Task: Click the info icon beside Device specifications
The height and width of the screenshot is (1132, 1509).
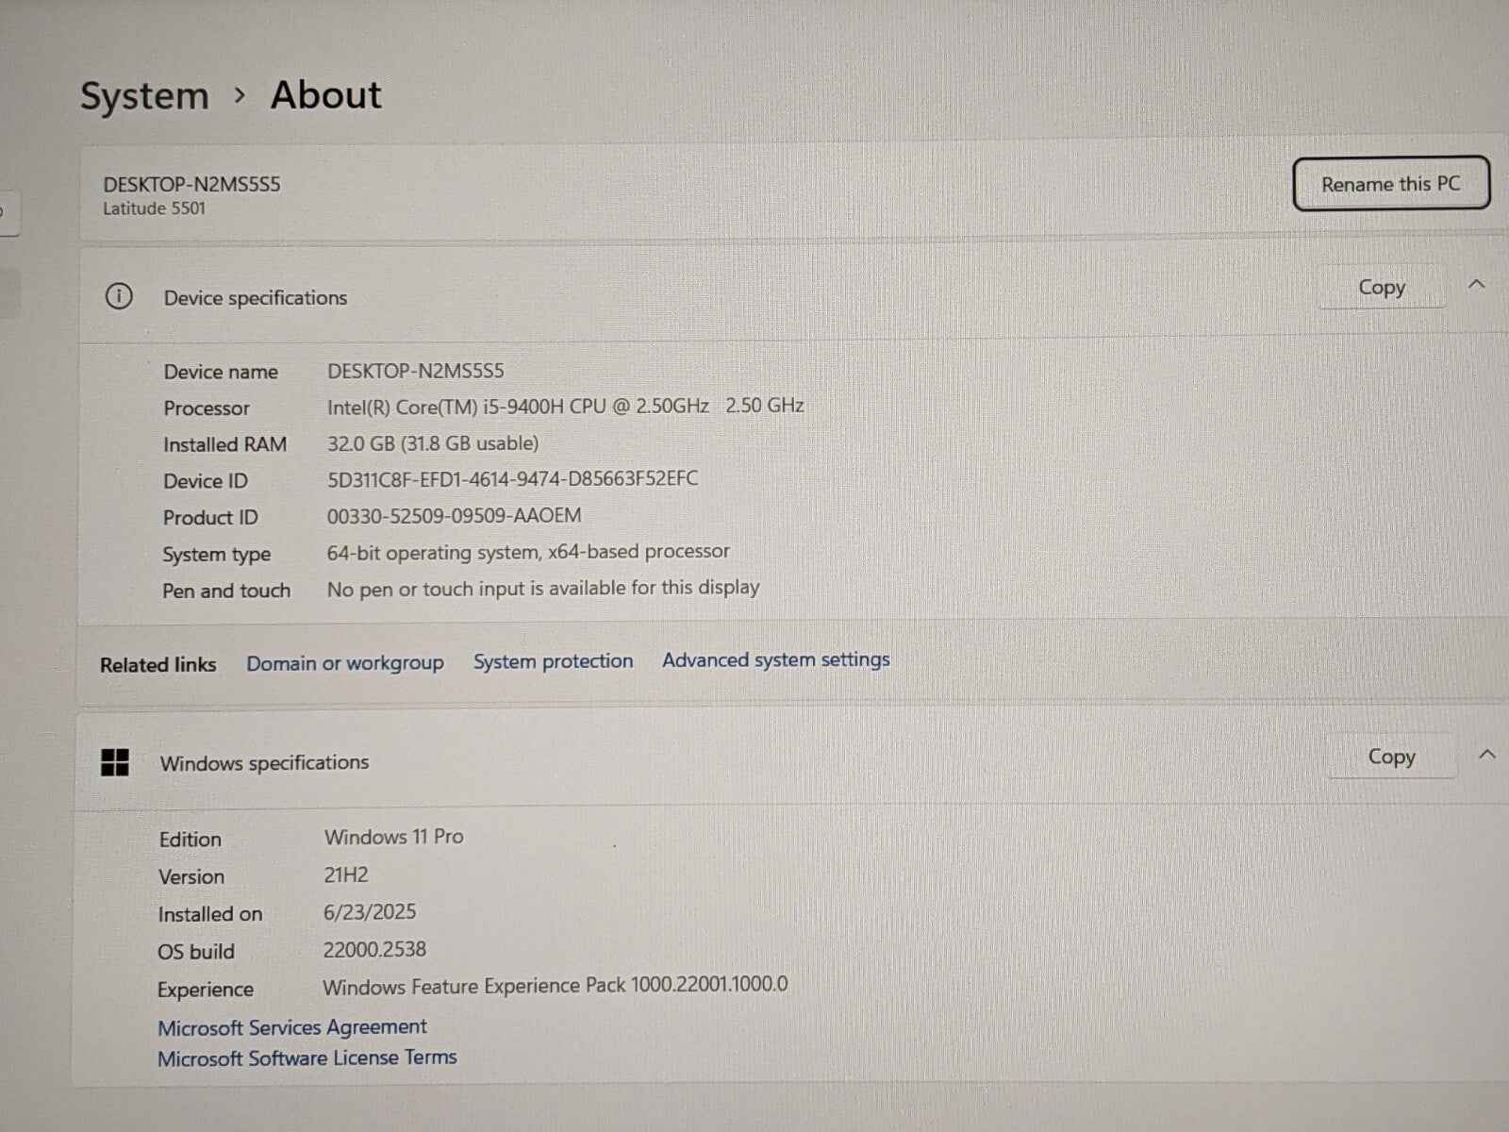Action: point(119,296)
